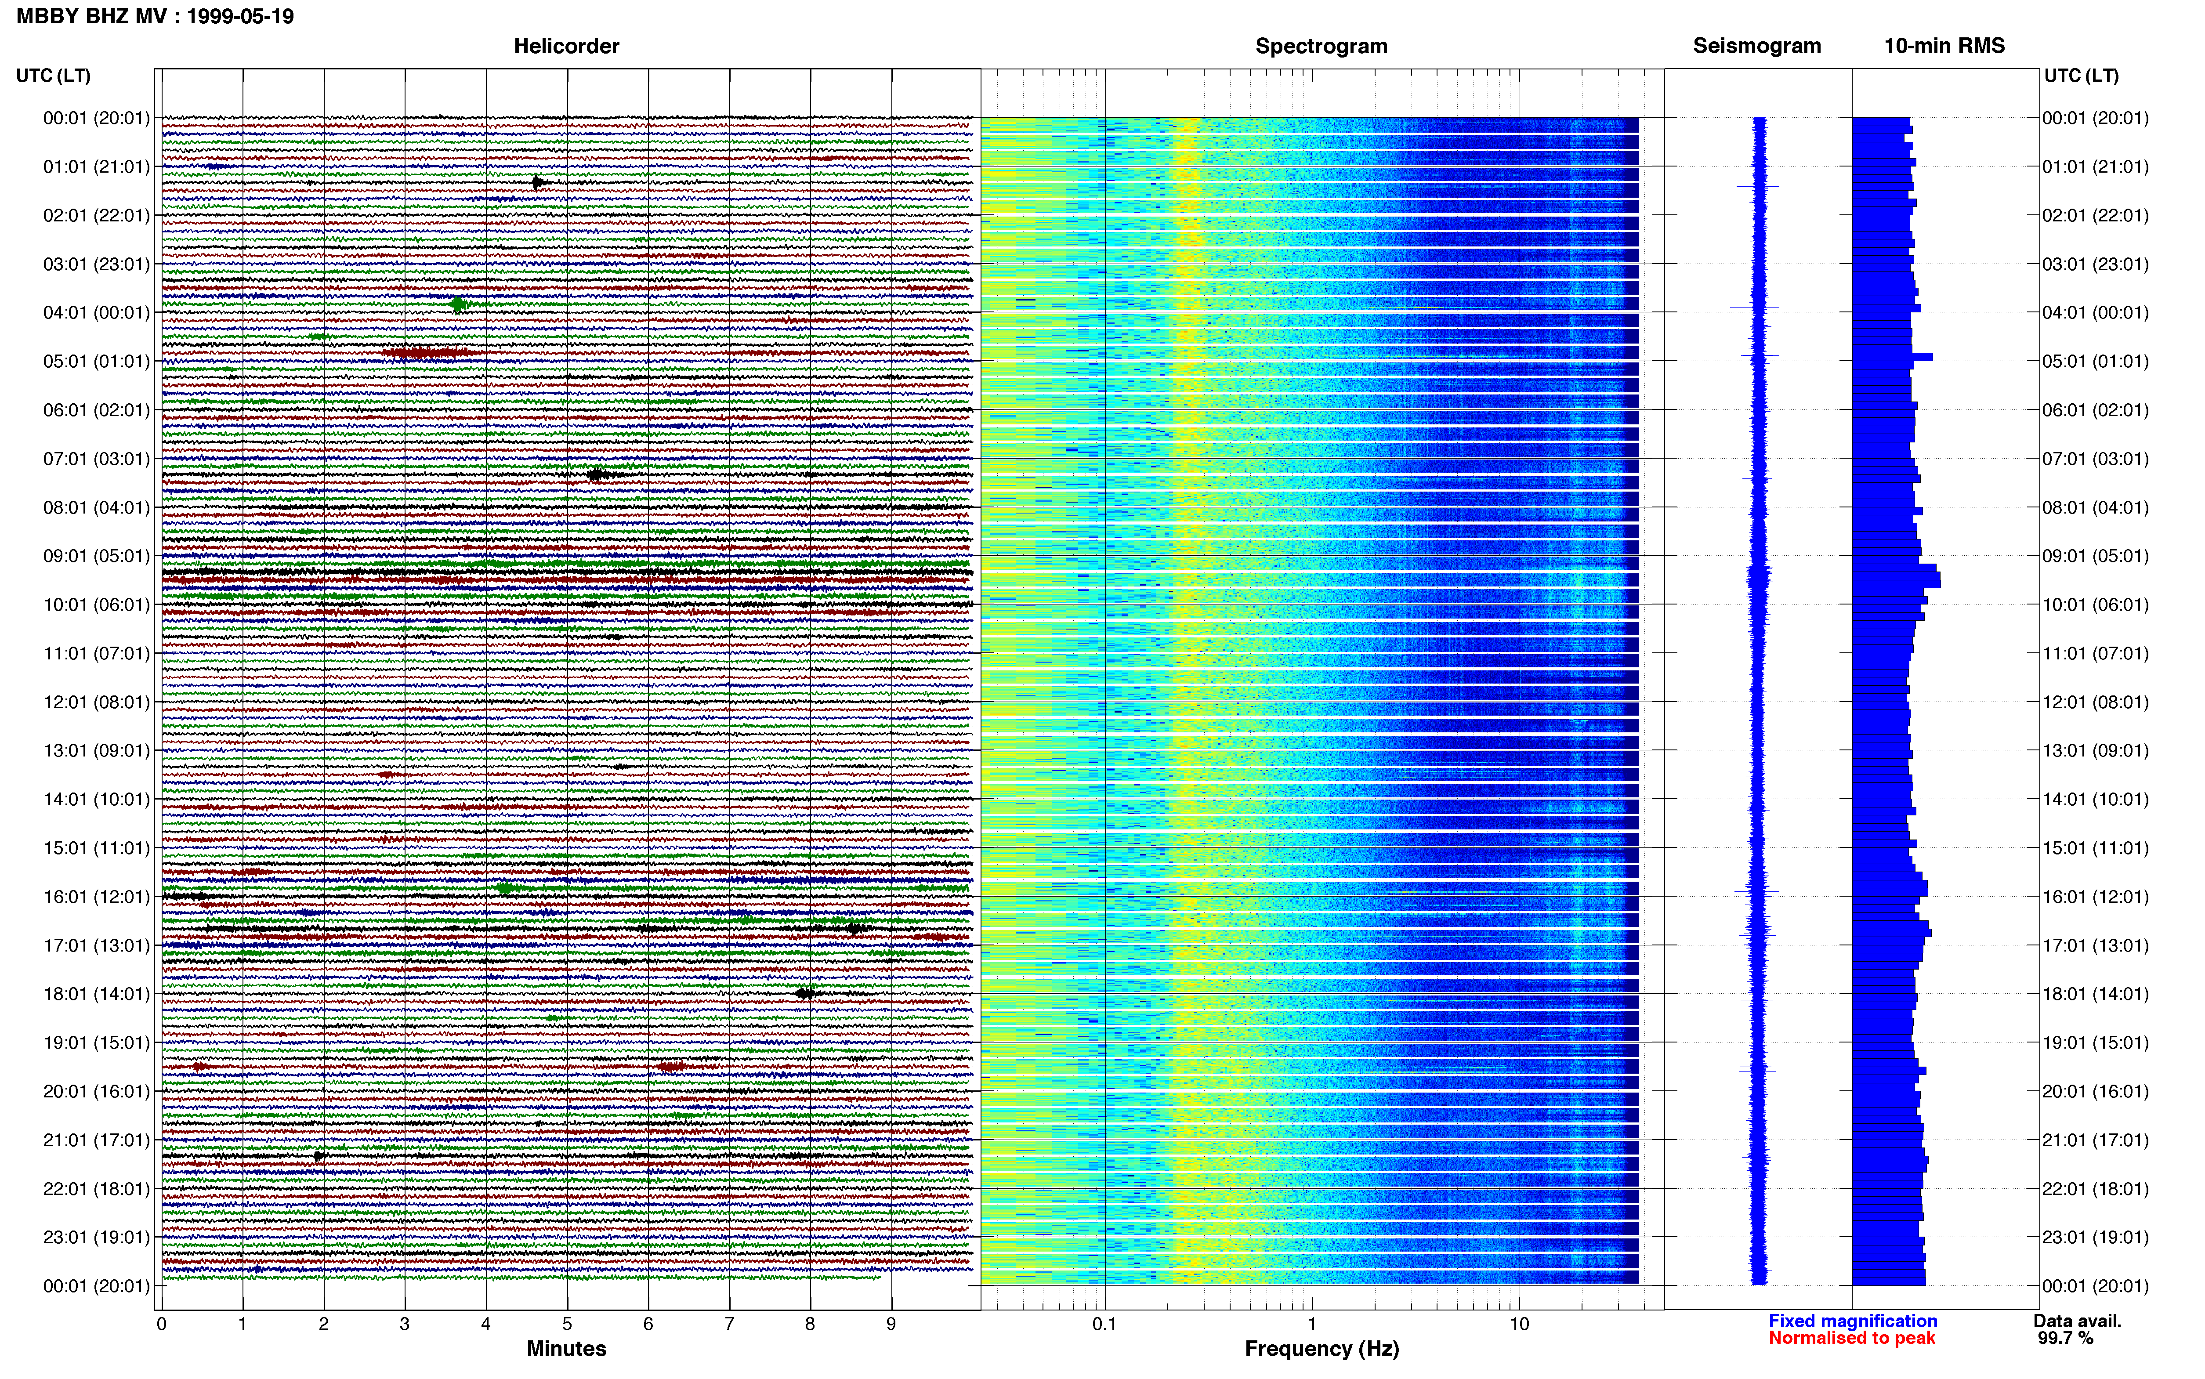Image resolution: width=2205 pixels, height=1379 pixels.
Task: Click the 'UTC (LT)' label above left axis
Action: coord(54,76)
